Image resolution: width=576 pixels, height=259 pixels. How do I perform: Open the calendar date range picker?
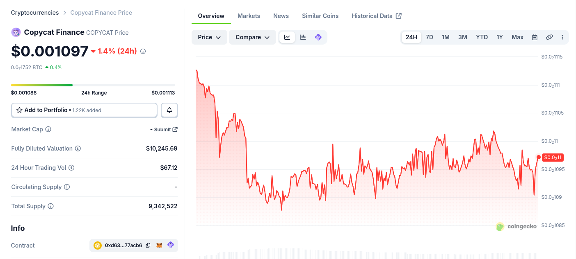535,37
